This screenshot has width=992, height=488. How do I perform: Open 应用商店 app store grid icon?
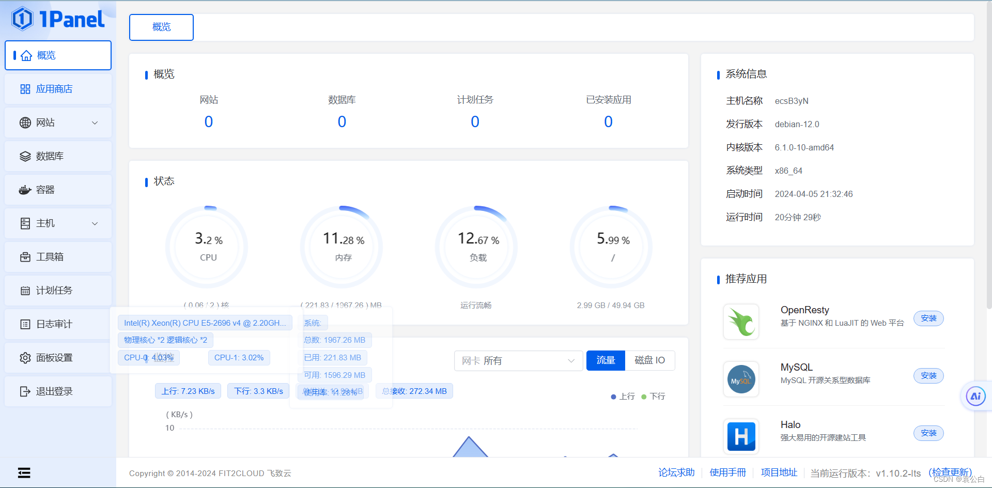point(25,89)
